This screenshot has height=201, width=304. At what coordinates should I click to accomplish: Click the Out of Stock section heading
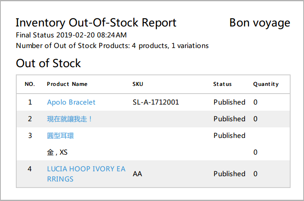48,63
